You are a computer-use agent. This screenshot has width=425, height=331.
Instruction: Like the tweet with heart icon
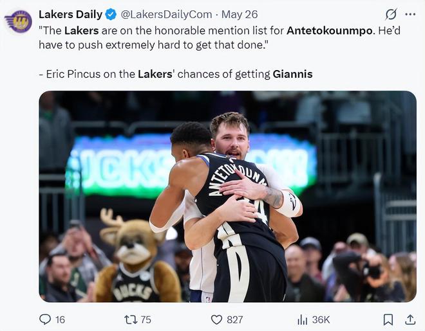(216, 319)
